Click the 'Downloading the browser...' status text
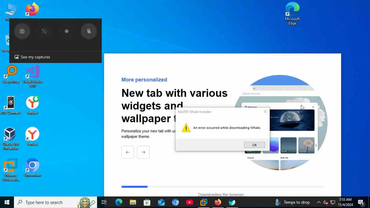This screenshot has width=370, height=208. [222, 195]
